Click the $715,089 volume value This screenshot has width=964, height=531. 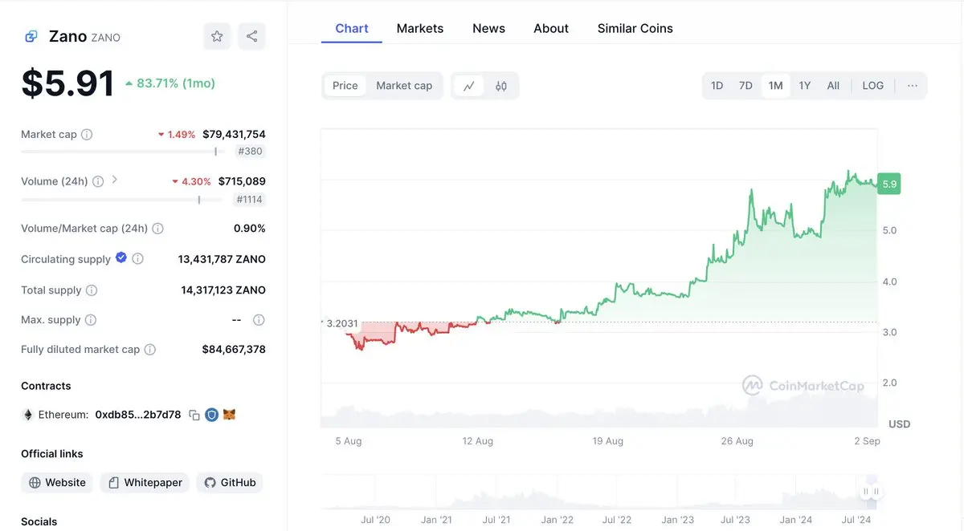pos(242,181)
